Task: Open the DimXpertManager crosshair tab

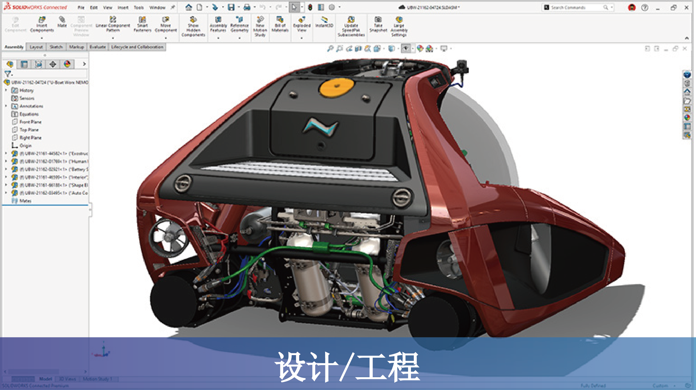Action: [53, 64]
